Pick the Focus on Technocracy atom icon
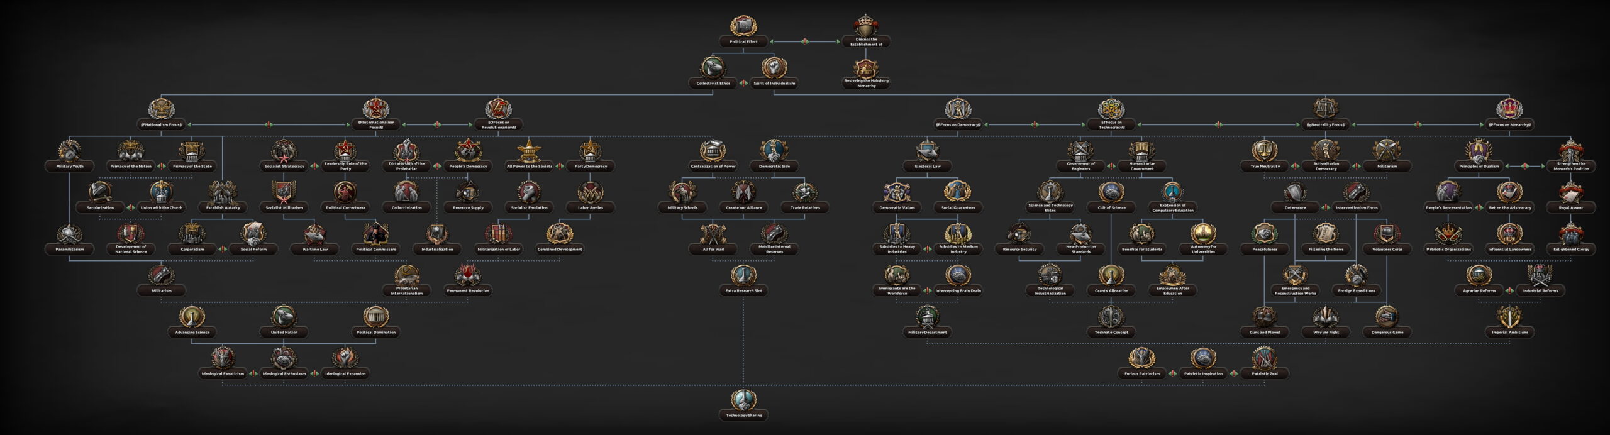 [x=1111, y=109]
